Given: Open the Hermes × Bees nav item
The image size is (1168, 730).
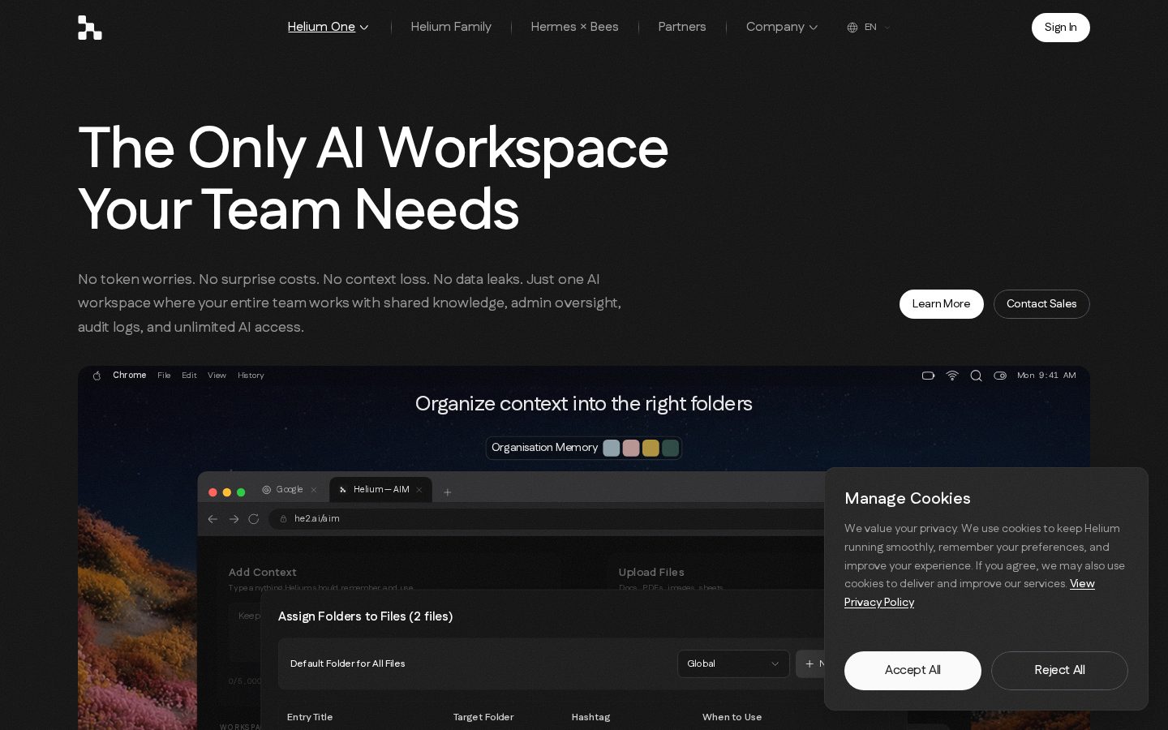Looking at the screenshot, I should tap(574, 27).
